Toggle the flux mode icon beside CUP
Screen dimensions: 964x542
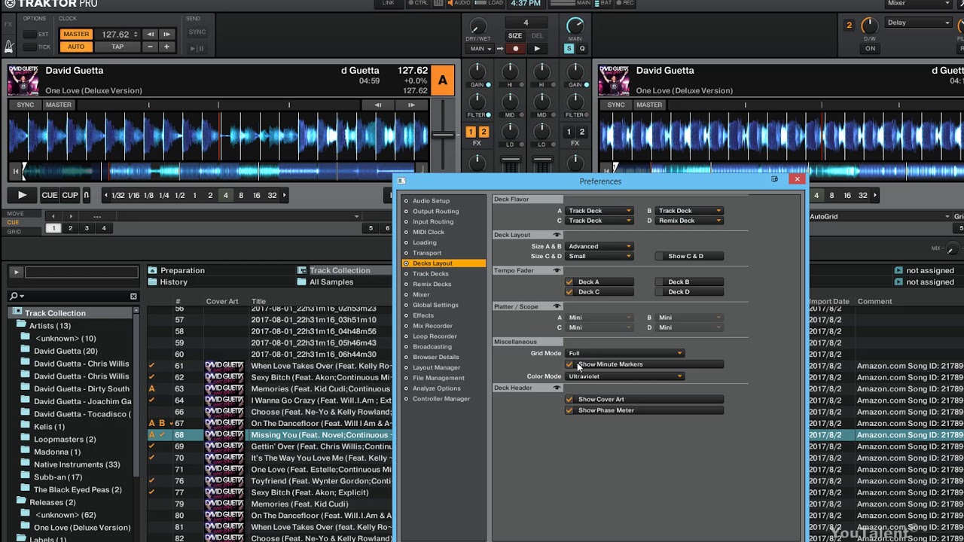(86, 195)
